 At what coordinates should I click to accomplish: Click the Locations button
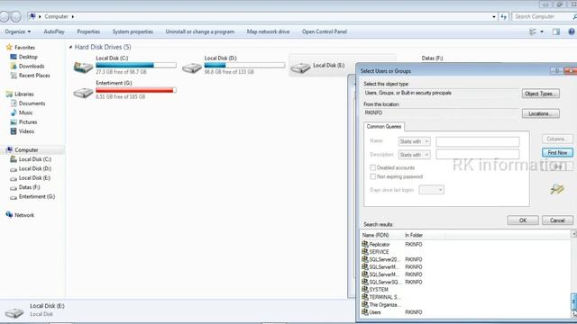point(541,113)
